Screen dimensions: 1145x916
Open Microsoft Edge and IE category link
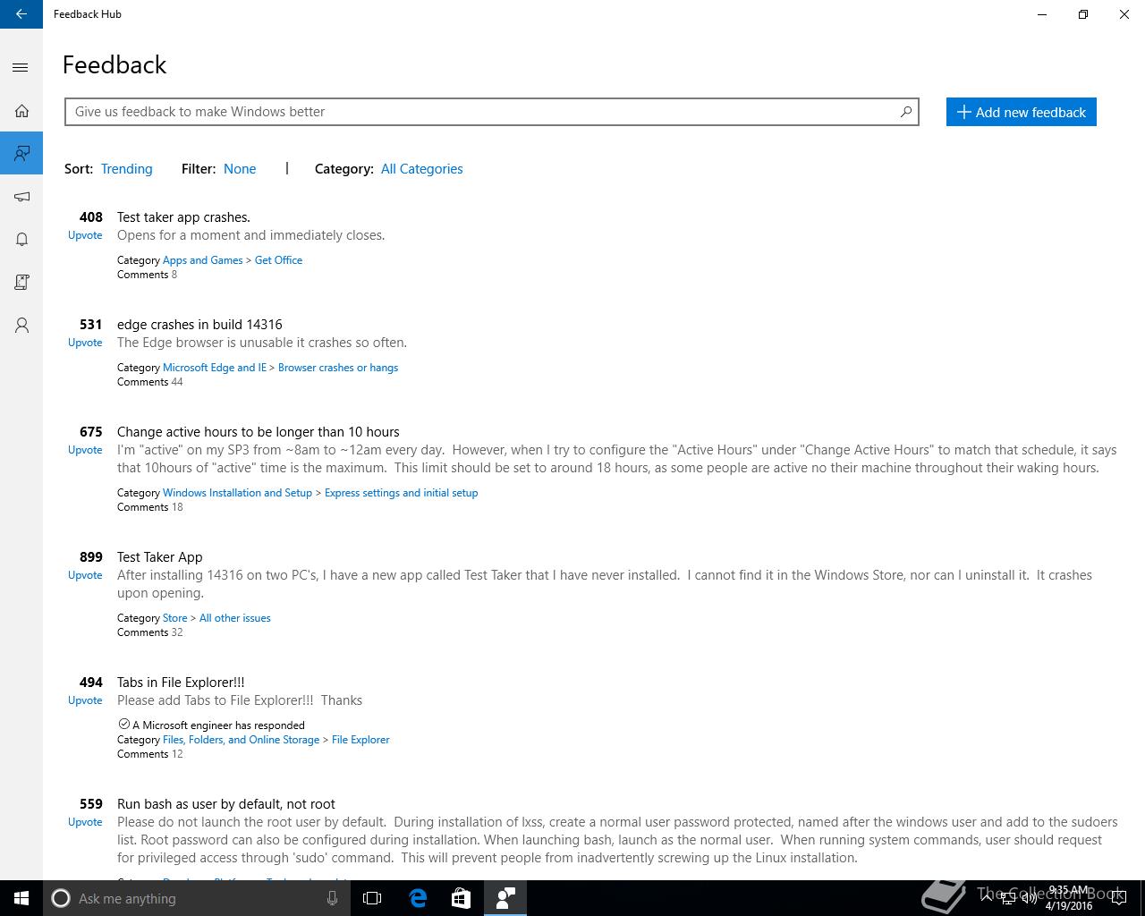pos(215,368)
